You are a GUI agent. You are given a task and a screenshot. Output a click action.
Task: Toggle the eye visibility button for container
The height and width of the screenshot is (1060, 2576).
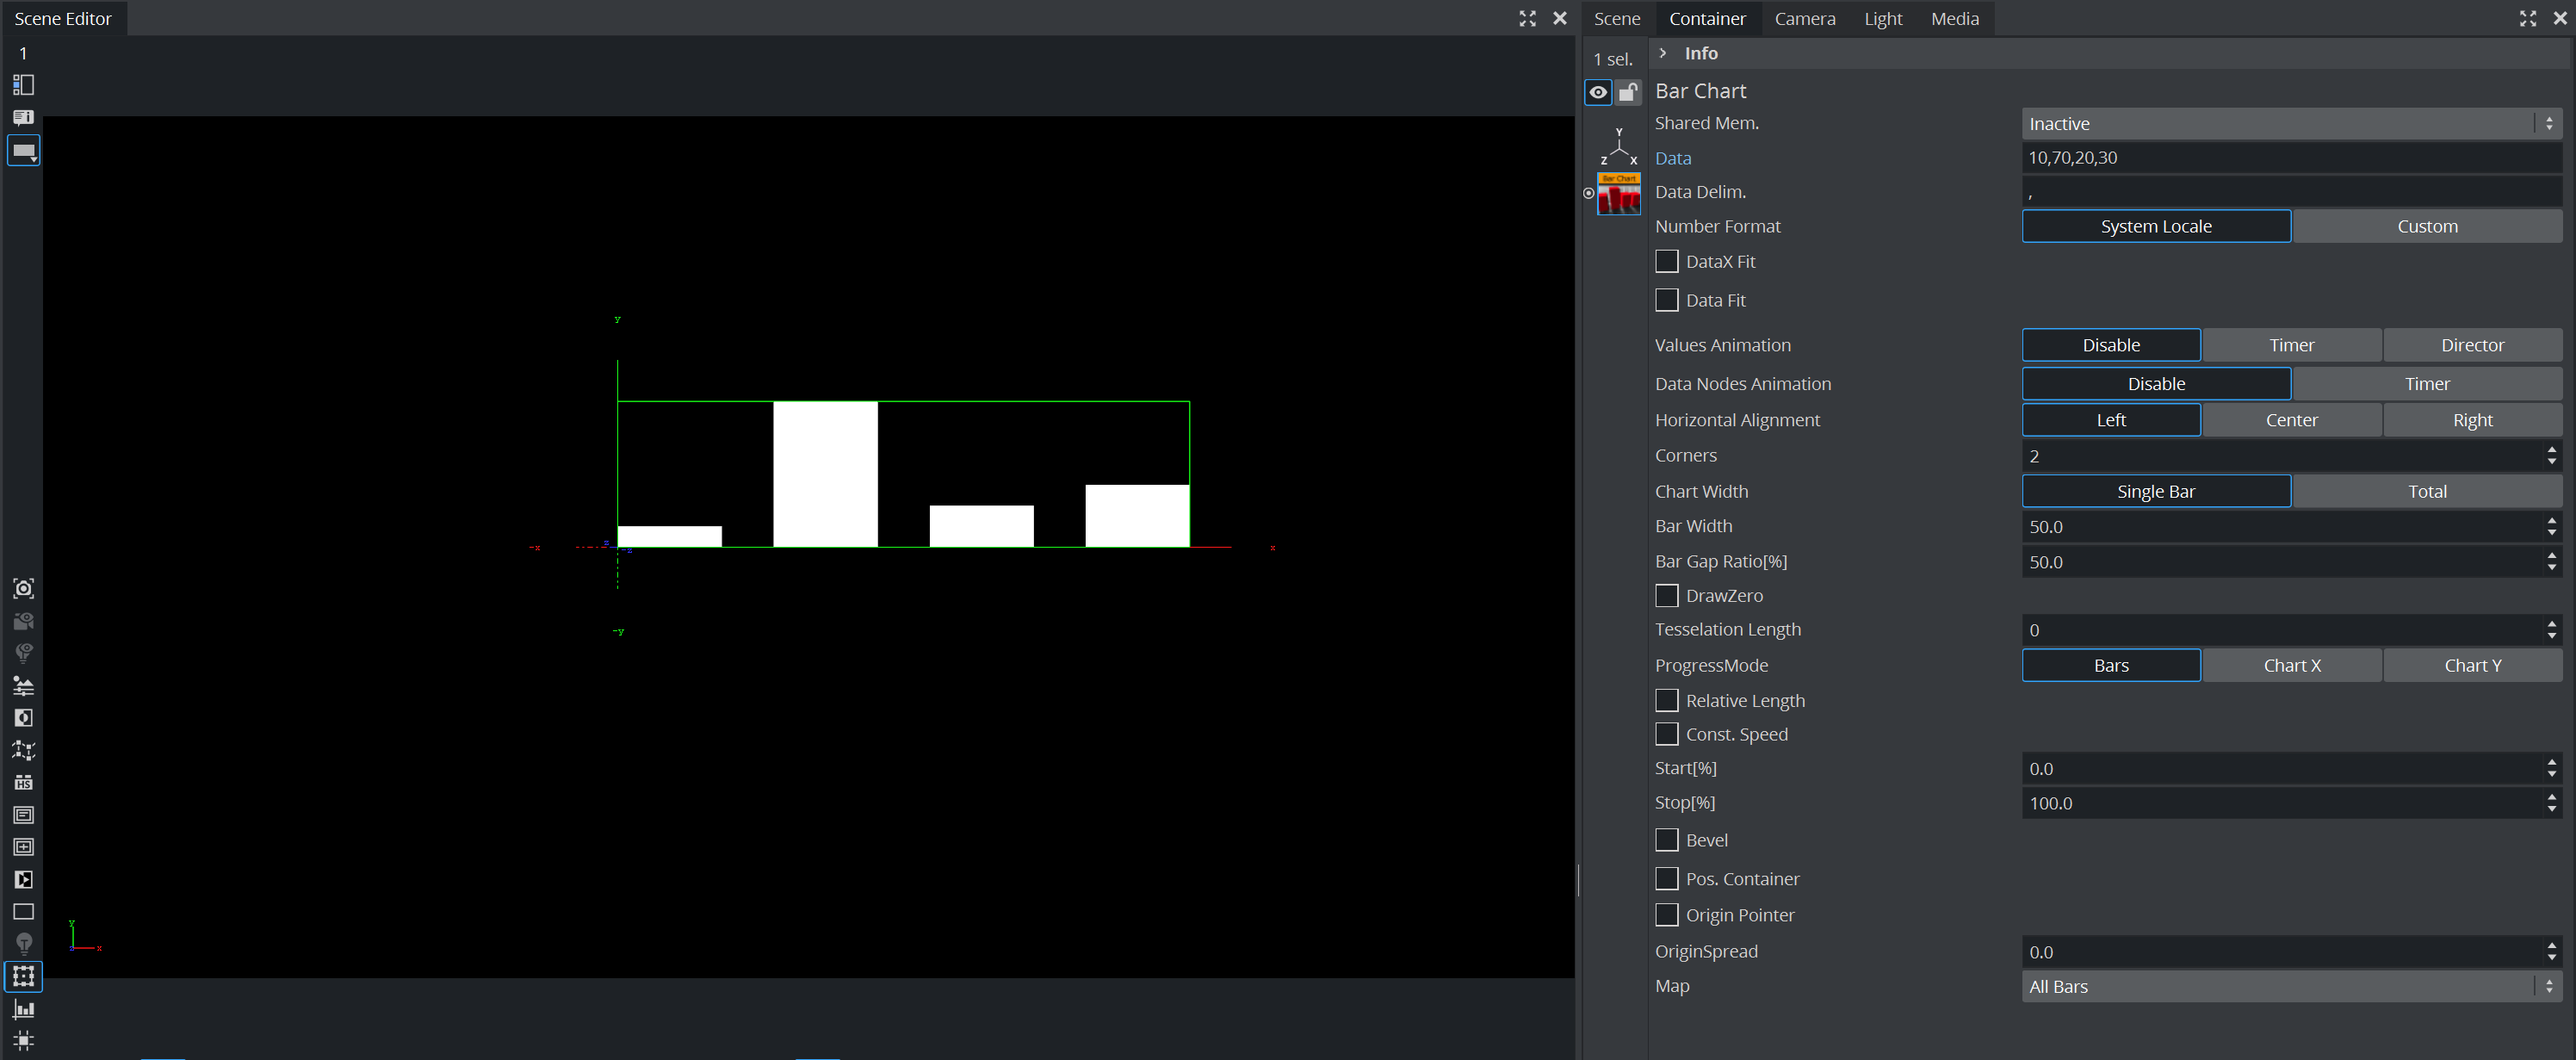pos(1598,92)
